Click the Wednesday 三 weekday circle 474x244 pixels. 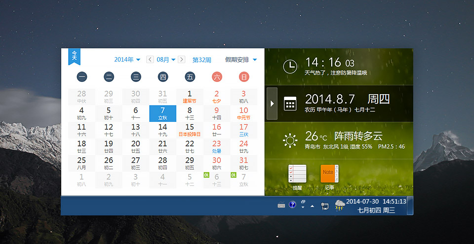136,77
